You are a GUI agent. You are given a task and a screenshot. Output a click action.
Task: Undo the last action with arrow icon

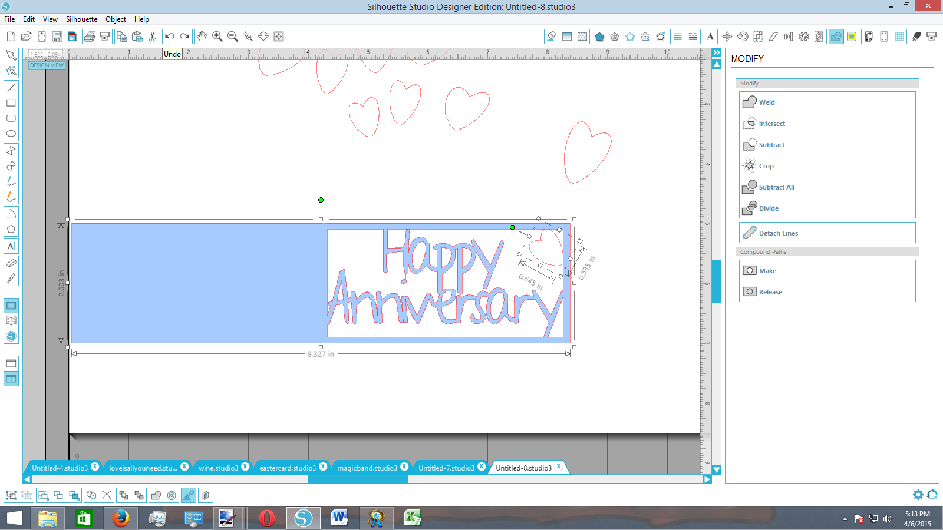(x=169, y=37)
